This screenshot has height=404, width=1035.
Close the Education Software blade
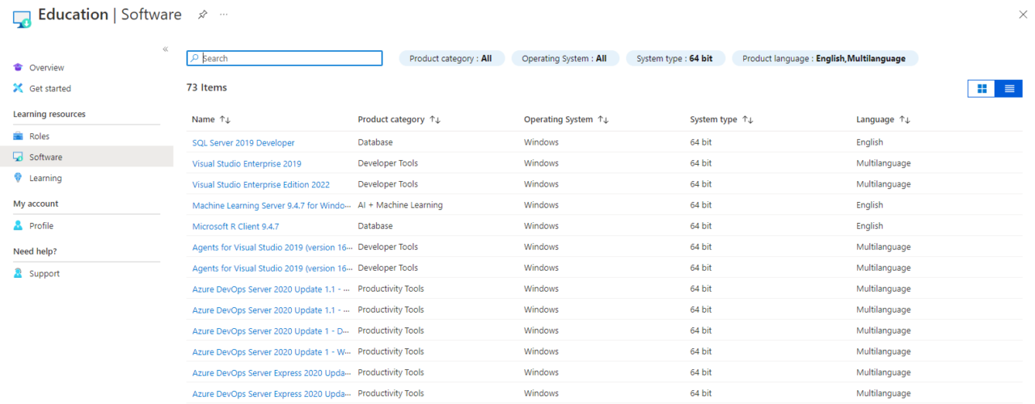click(x=1023, y=15)
